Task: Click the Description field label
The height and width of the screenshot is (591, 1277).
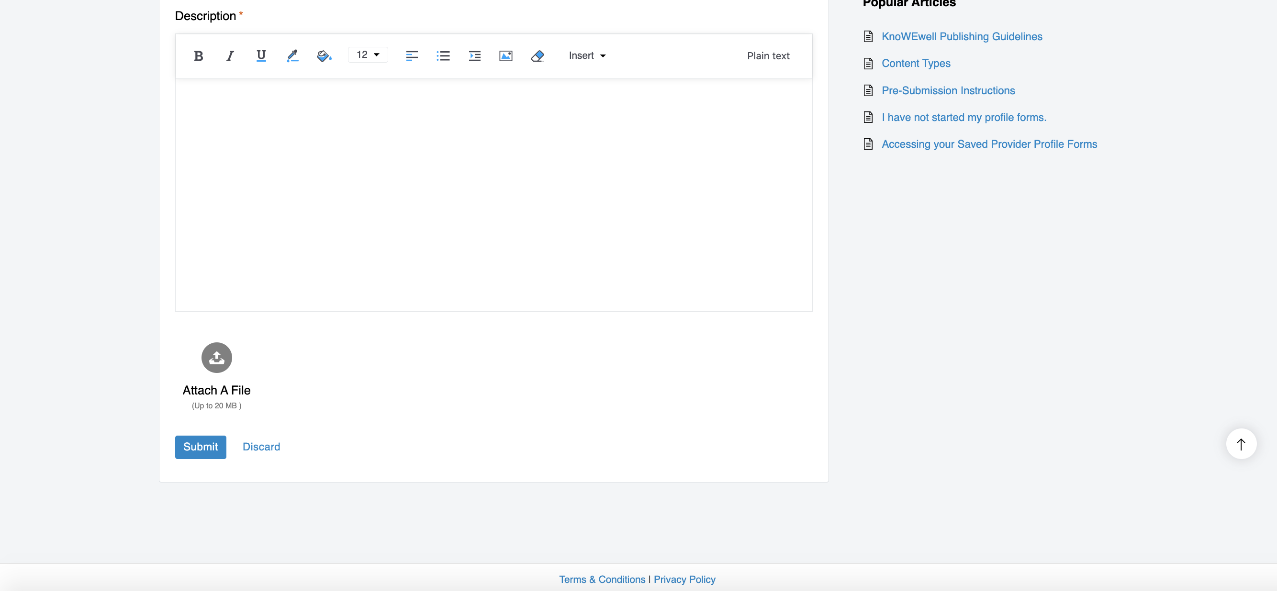Action: [205, 16]
